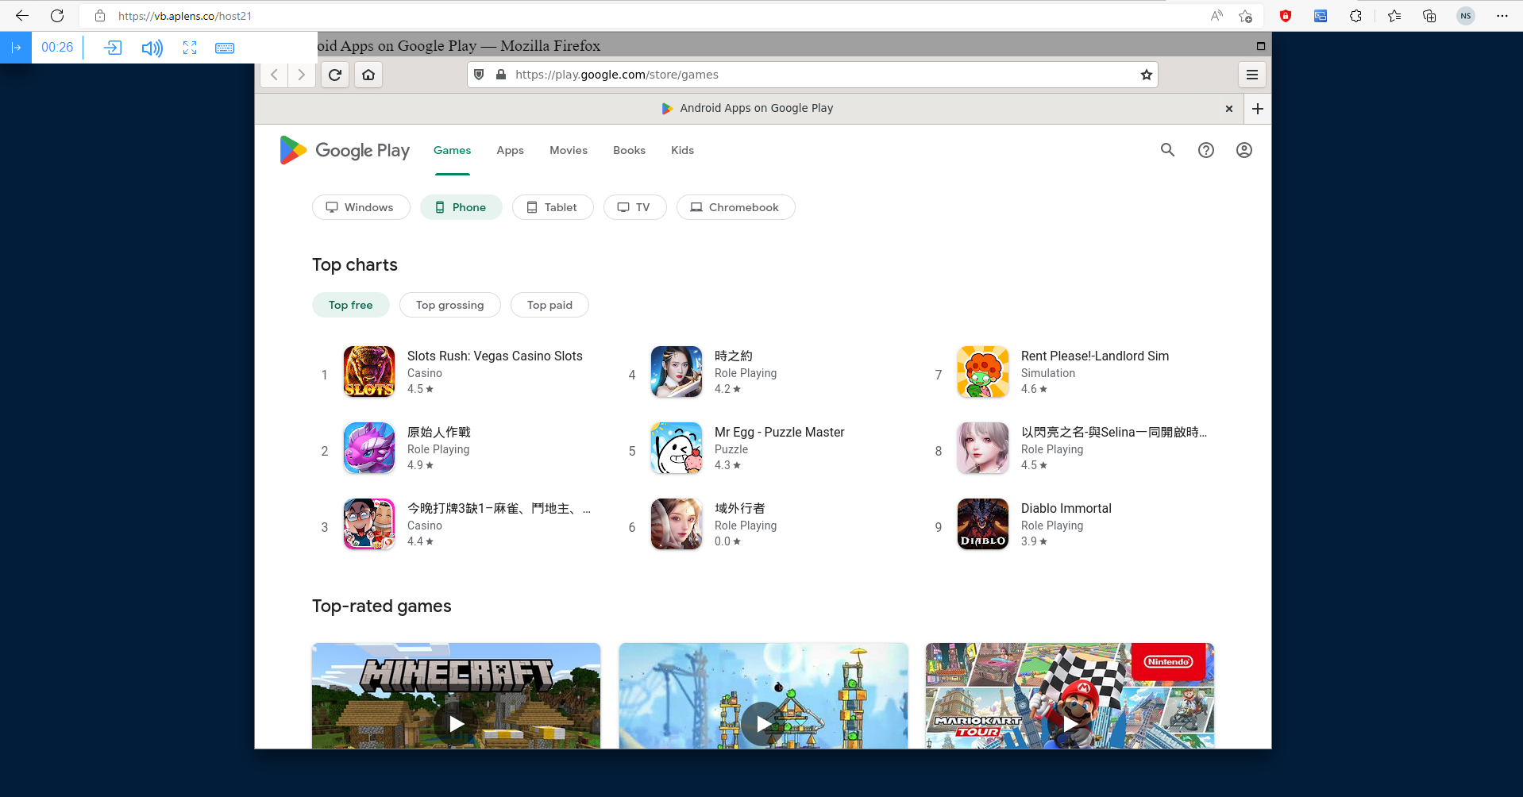1523x797 pixels.
Task: Play the Minecraft video thumbnail
Action: click(x=457, y=723)
